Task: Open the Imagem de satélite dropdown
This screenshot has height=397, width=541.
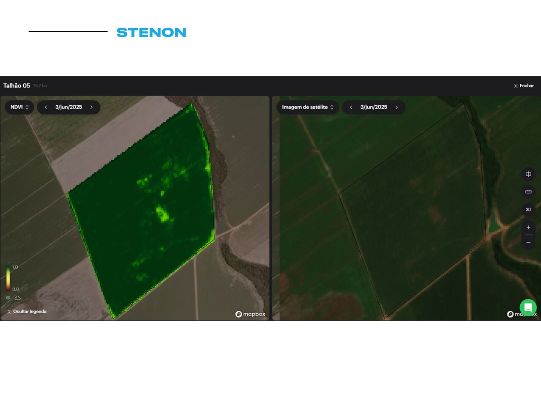Action: pyautogui.click(x=307, y=107)
